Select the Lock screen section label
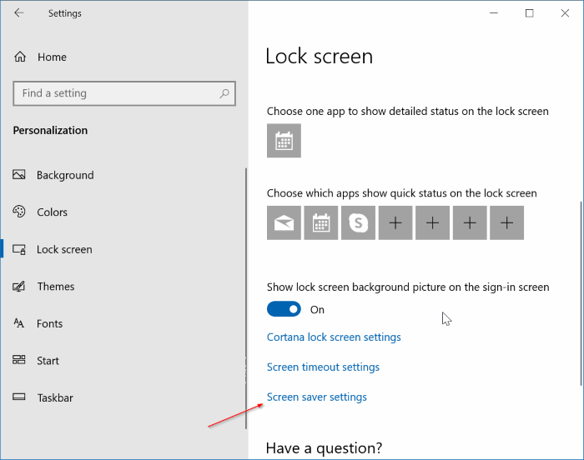 pos(64,249)
